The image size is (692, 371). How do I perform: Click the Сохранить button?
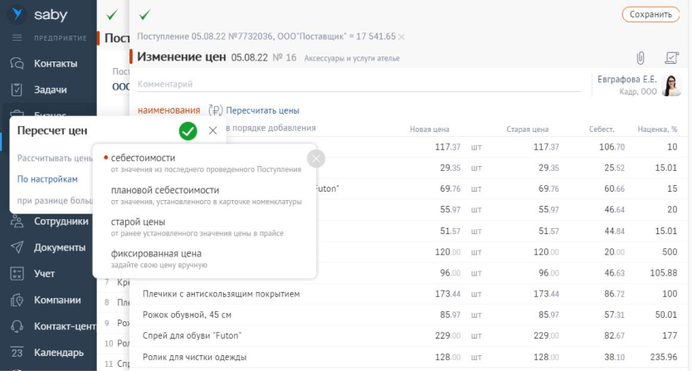(650, 14)
